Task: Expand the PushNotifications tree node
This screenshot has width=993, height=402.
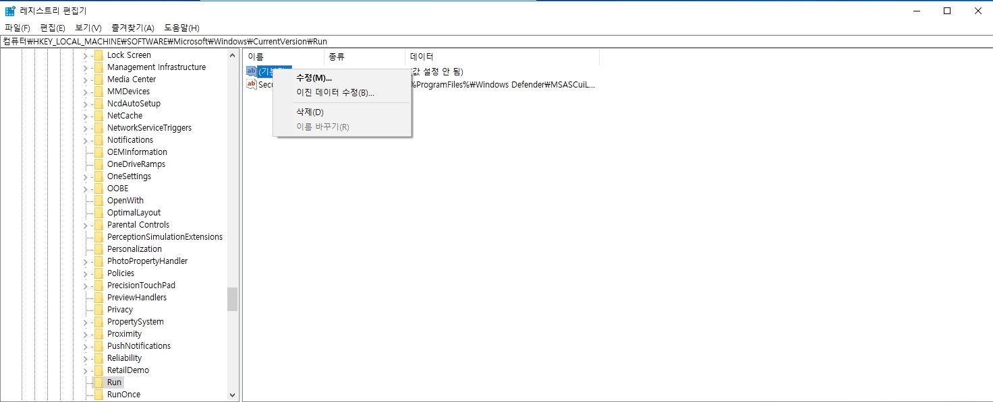Action: [x=86, y=346]
